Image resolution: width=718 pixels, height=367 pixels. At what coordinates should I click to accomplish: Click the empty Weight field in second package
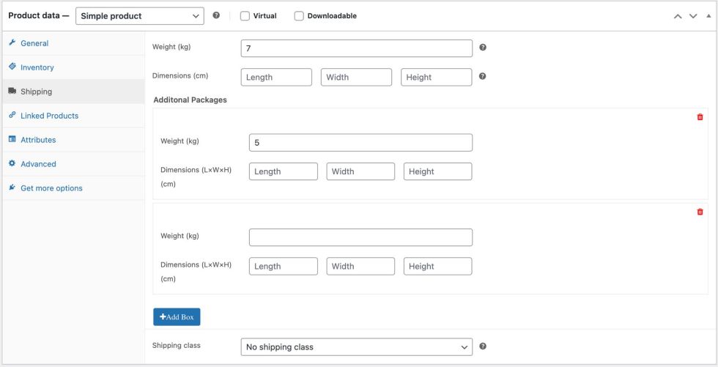360,237
